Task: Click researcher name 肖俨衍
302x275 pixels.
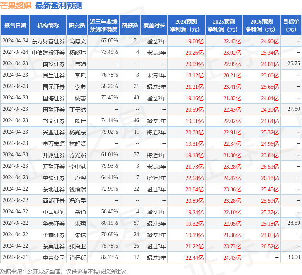Action: pos(78,258)
